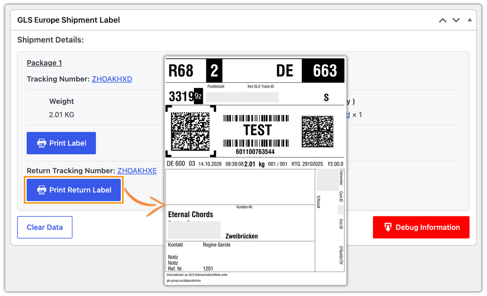Click the Zweibrücken city text on label
487x296 pixels.
(x=242, y=236)
